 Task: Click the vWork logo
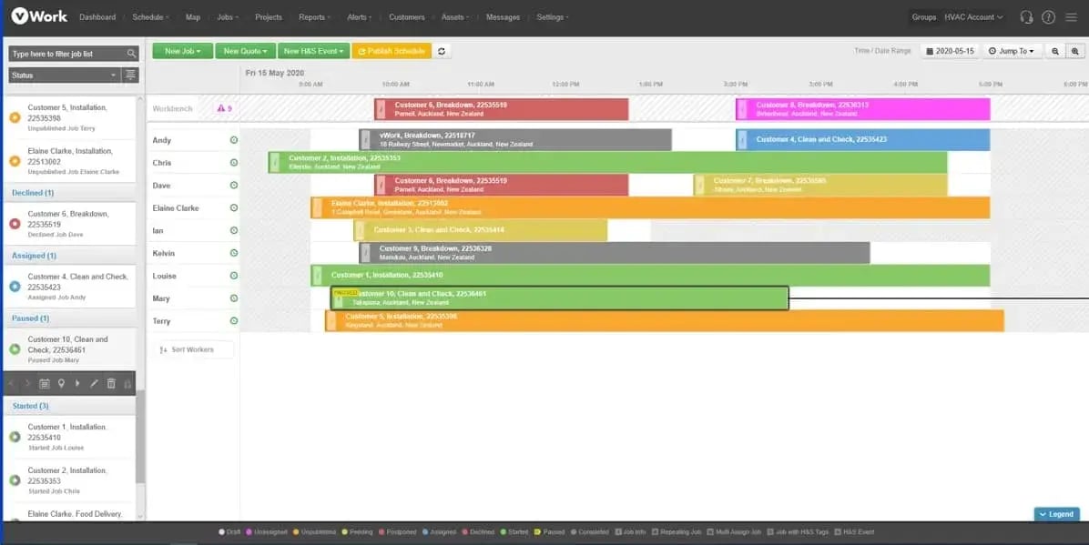point(39,16)
